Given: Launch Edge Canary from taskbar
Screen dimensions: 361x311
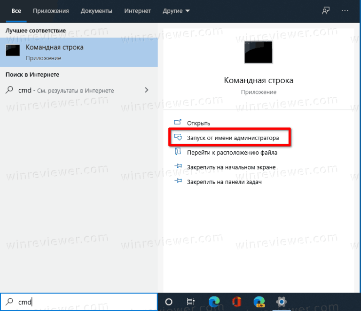Looking at the screenshot, I should pos(259,302).
